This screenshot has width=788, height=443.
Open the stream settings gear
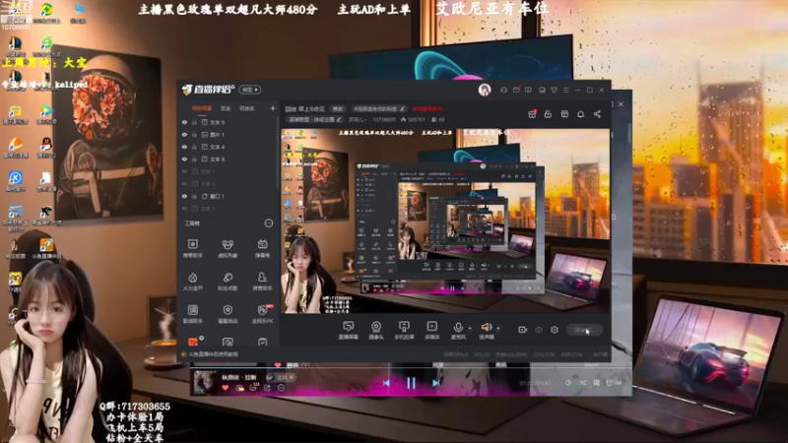coord(555,330)
